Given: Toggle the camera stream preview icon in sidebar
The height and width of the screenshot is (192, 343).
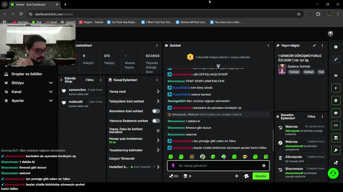Looking at the screenshot, I should [336, 138].
